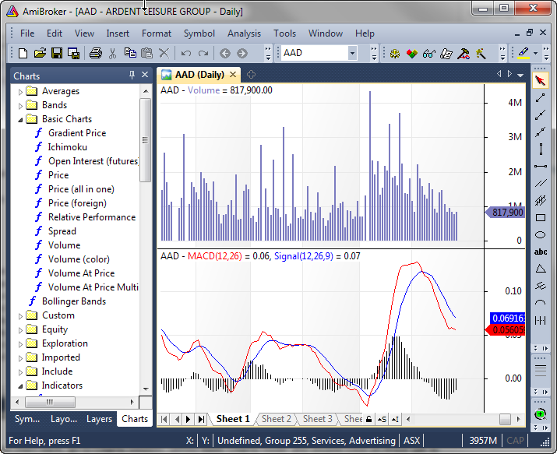Click the Save All toolbar icon
The width and height of the screenshot is (557, 454).
tap(73, 53)
